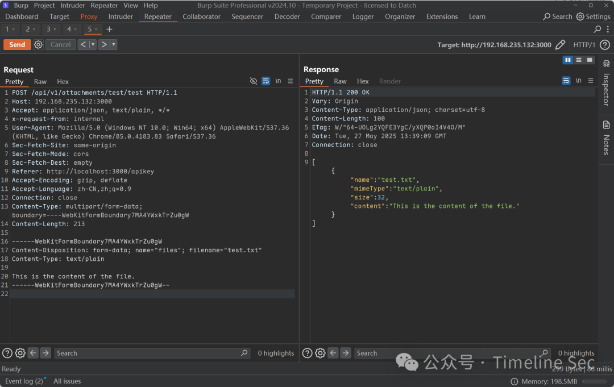614x387 pixels.
Task: Expand the history back dropdown arrow
Action: point(92,44)
